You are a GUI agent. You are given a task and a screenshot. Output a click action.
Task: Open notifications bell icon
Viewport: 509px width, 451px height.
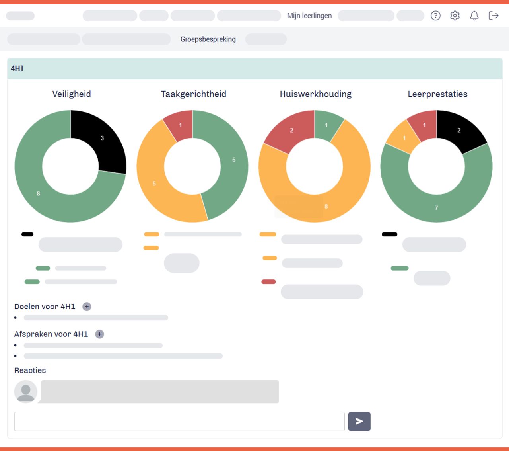(x=474, y=16)
